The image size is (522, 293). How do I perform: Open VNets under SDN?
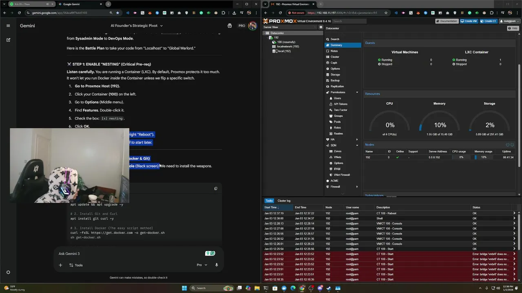click(x=338, y=157)
